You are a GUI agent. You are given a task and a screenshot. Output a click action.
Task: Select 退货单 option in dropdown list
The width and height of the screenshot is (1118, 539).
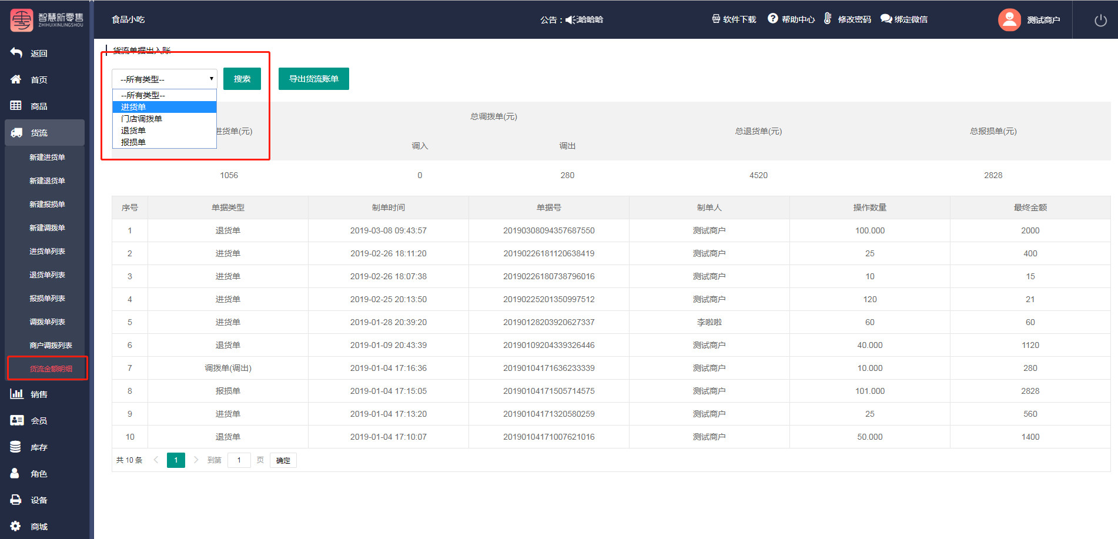(165, 130)
